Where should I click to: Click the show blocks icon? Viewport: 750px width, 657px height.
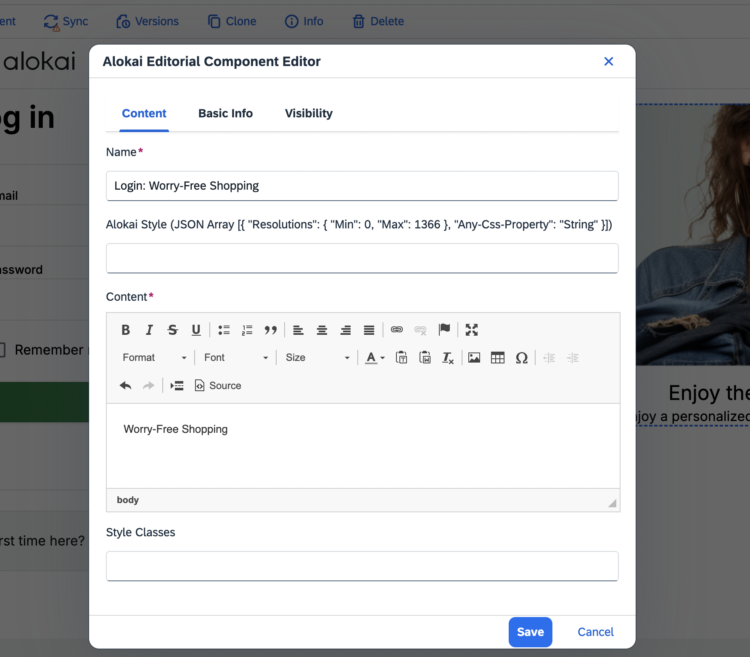click(x=177, y=385)
